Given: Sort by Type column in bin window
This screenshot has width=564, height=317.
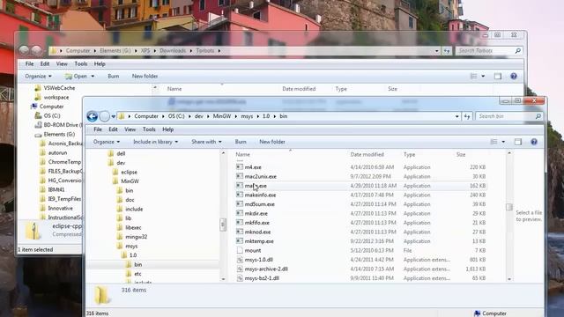Looking at the screenshot, I should pos(409,155).
